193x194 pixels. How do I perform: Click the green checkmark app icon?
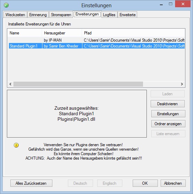(x=6, y=5)
